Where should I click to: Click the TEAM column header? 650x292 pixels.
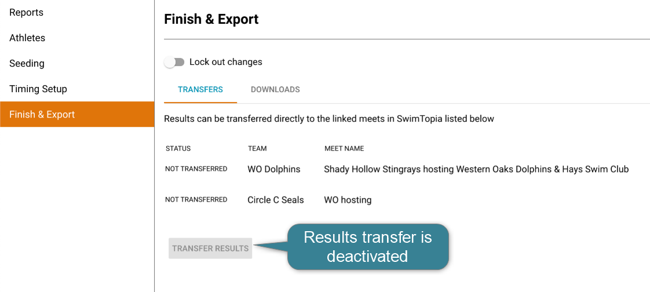(257, 149)
